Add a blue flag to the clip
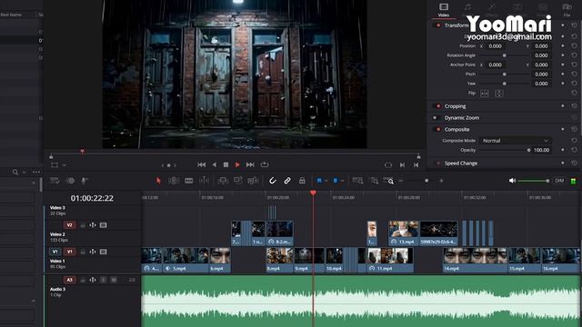582x327 pixels. coord(319,181)
